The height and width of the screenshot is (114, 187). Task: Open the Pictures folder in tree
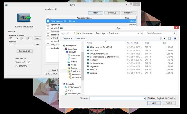(74, 62)
